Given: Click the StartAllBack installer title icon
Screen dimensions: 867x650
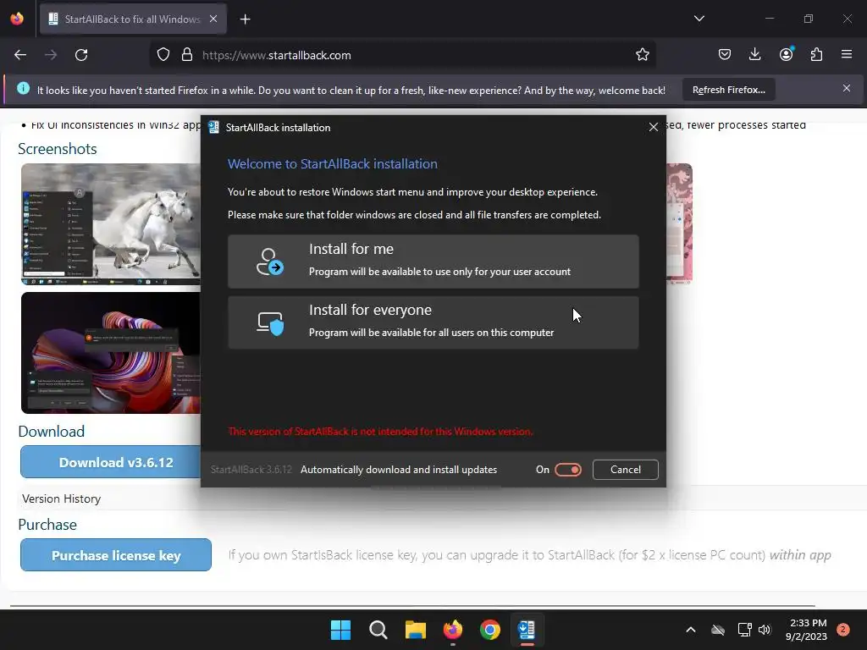Looking at the screenshot, I should click(x=213, y=127).
